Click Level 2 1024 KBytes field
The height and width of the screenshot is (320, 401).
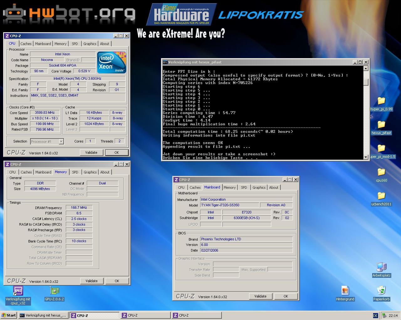94,124
